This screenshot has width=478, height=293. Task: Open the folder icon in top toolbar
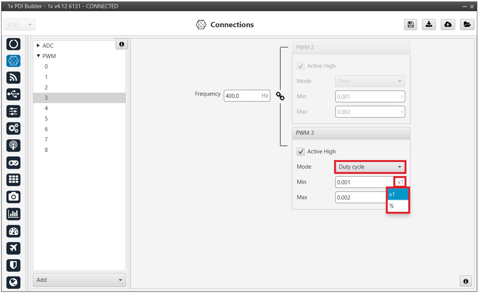coord(466,25)
